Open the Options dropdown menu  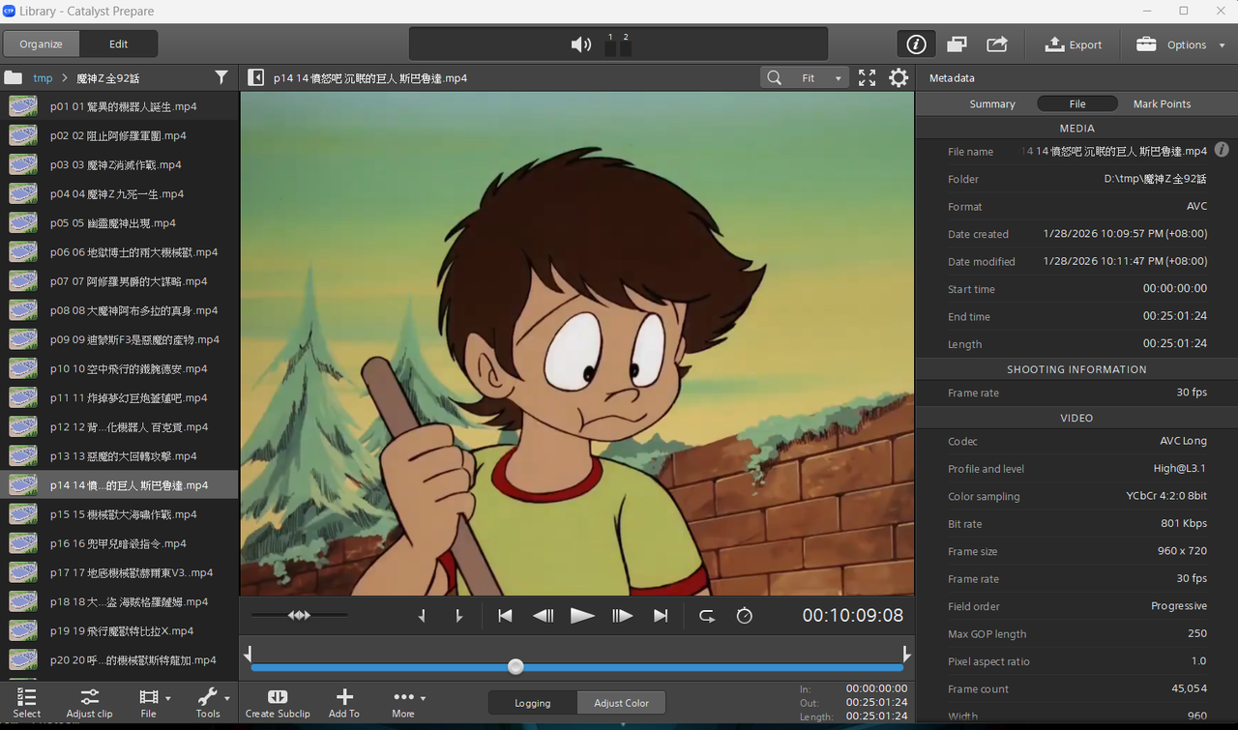pyautogui.click(x=1180, y=44)
